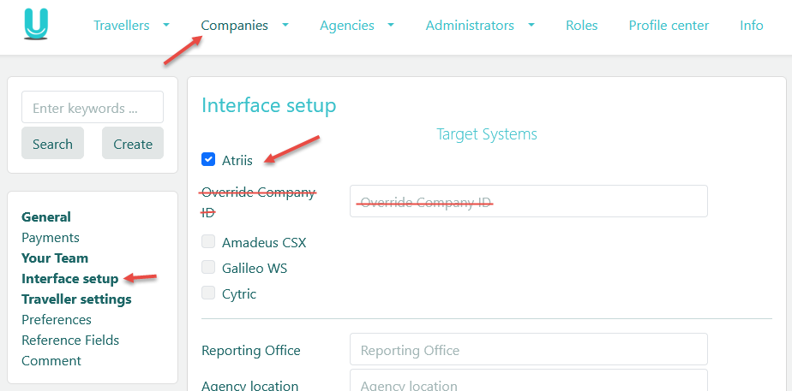Toggle the Amadeus CSX checkbox
The height and width of the screenshot is (391, 792).
pyautogui.click(x=208, y=242)
